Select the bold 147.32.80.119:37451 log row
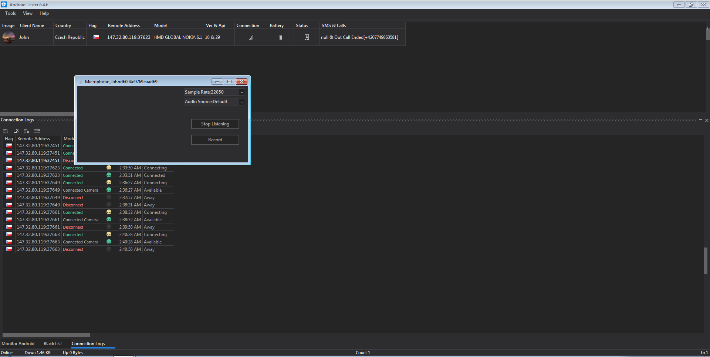Viewport: 710px width, 357px height. (x=38, y=161)
